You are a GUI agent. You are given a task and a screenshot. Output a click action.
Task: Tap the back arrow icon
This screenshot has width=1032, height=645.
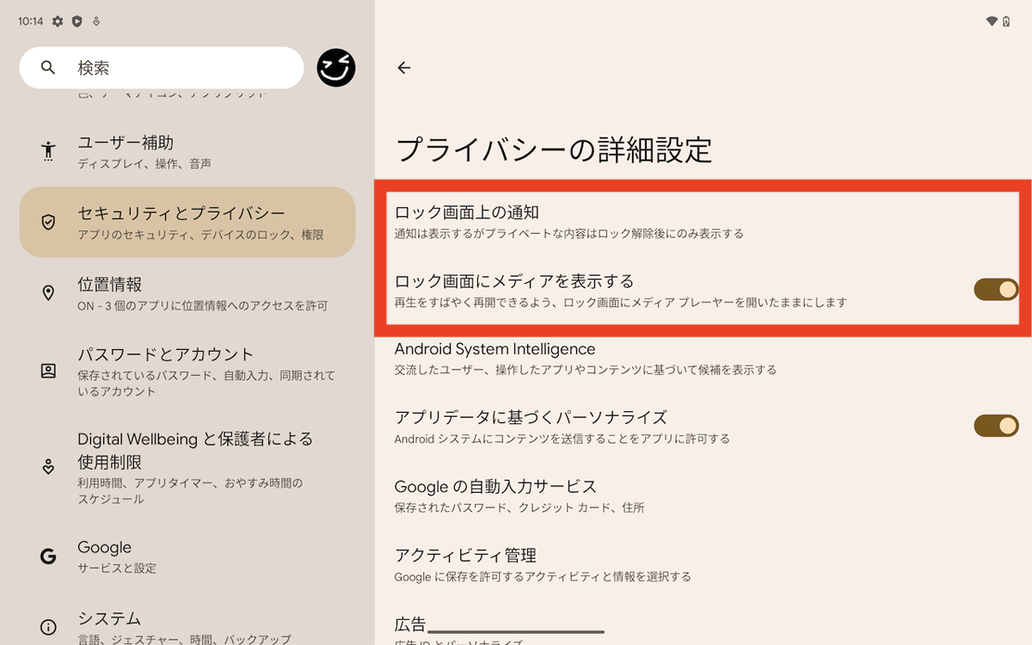tap(404, 68)
